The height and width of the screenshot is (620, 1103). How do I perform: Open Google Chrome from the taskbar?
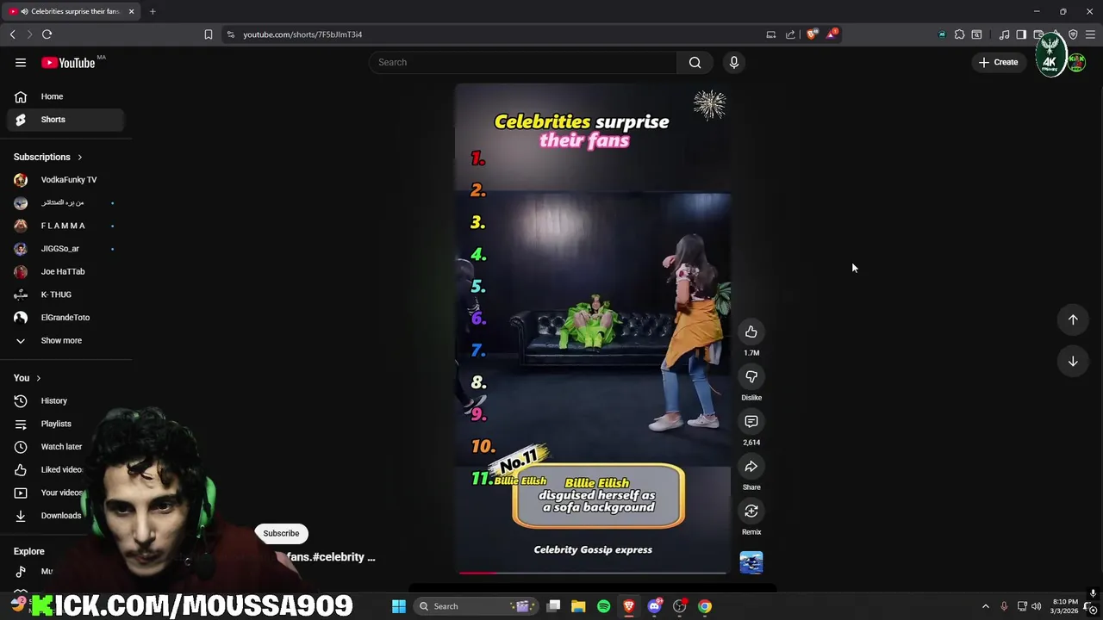coord(705,606)
